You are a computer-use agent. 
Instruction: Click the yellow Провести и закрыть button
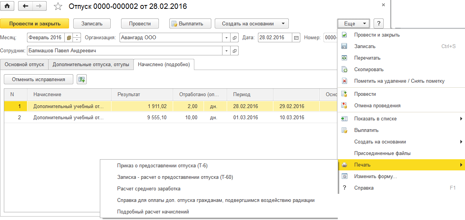click(35, 23)
